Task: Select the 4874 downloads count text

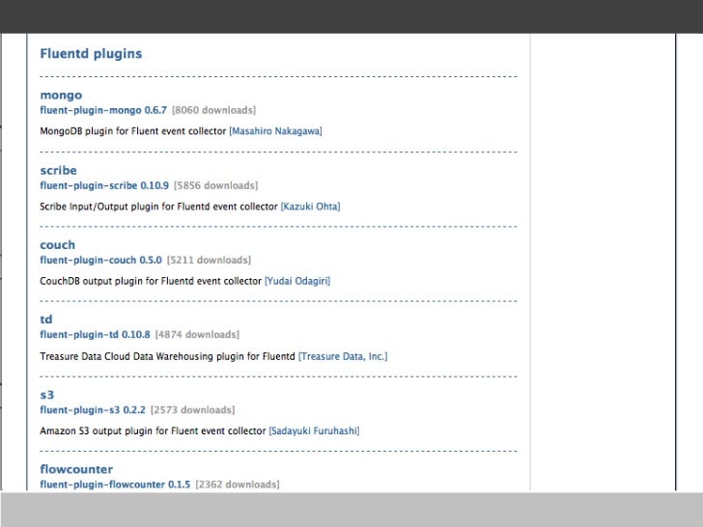Action: click(x=197, y=335)
